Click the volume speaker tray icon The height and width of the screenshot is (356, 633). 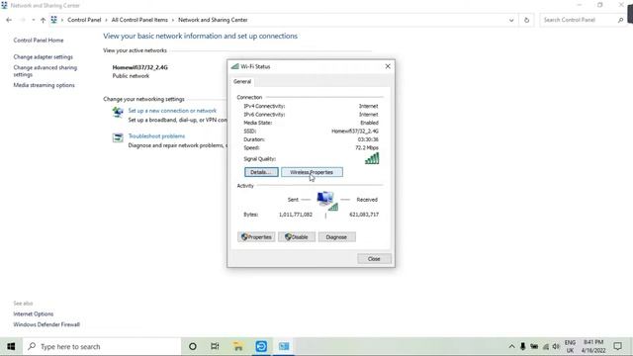(x=556, y=346)
